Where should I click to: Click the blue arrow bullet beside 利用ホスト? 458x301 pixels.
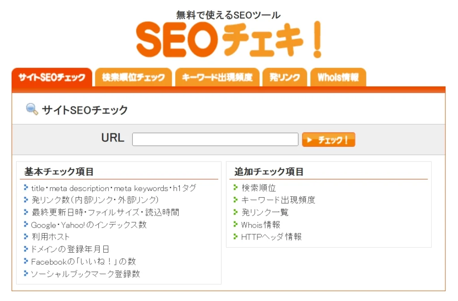[x=25, y=237]
